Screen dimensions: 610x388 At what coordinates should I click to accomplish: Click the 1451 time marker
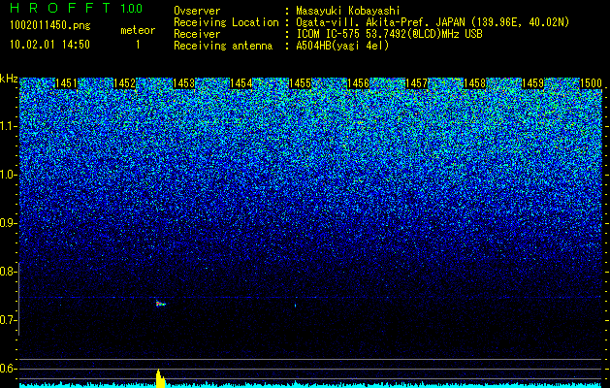(66, 83)
